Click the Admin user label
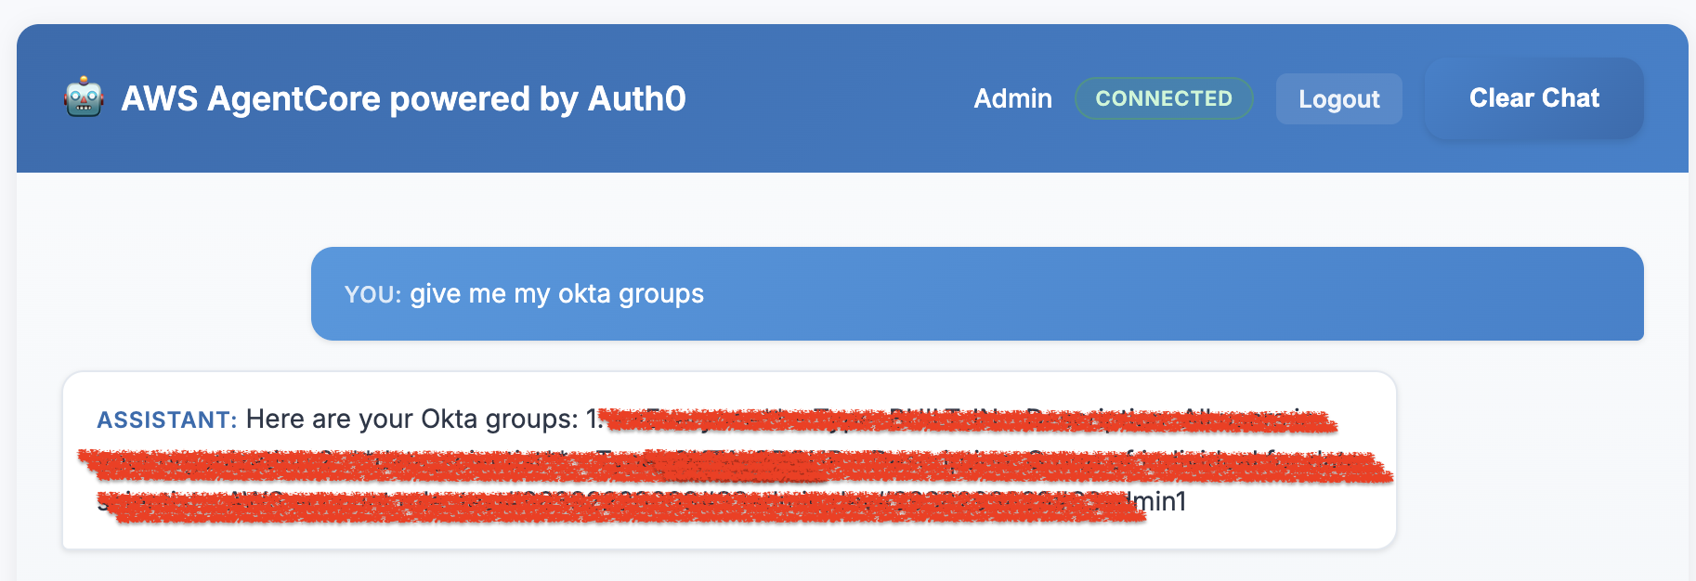 pos(1012,98)
